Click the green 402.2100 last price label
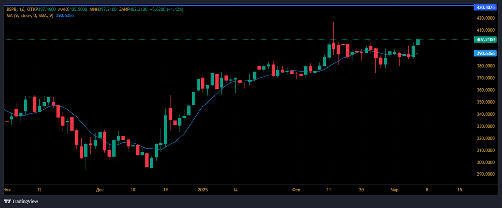This screenshot has width=502, height=208. (484, 39)
